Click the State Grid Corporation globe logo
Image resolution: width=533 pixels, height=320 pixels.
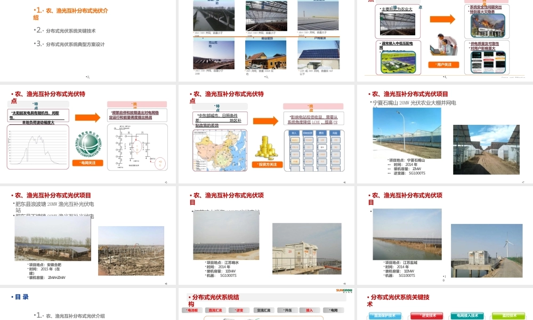coord(88,145)
